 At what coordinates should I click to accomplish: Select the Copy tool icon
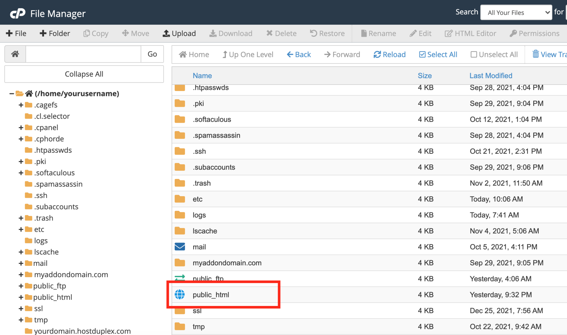86,33
